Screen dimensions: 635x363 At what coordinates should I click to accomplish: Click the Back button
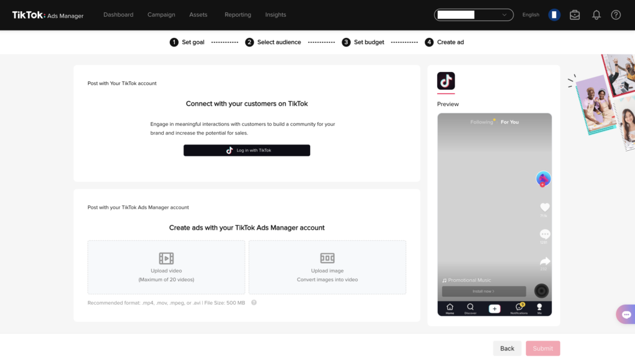507,348
